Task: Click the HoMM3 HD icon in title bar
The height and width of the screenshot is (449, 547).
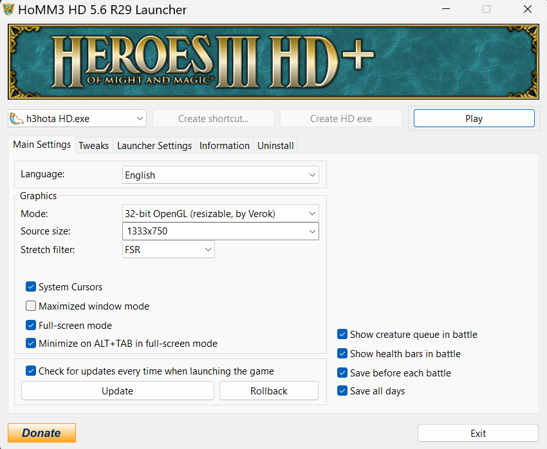Action: coord(10,10)
